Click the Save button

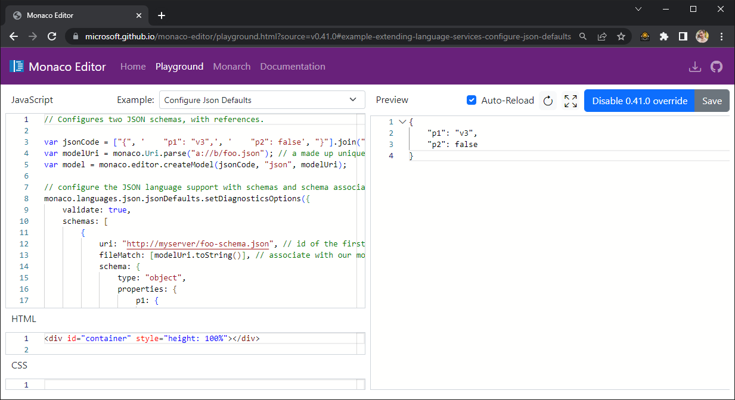[712, 99]
